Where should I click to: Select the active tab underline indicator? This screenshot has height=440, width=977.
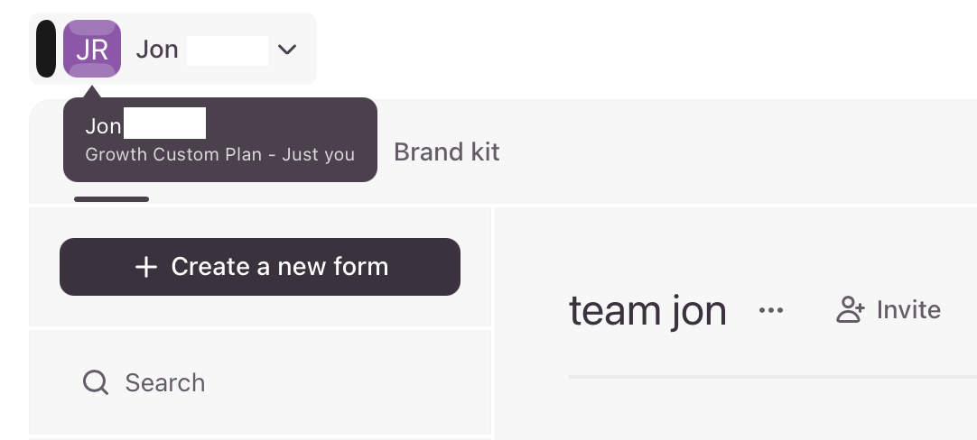(x=112, y=199)
